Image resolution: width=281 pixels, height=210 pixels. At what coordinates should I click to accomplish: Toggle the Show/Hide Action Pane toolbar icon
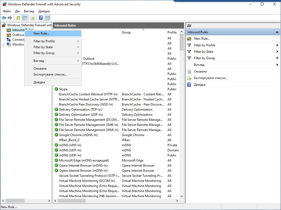coord(48,18)
